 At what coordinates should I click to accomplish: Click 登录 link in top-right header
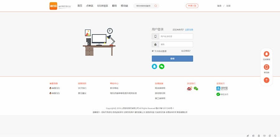(219, 6)
